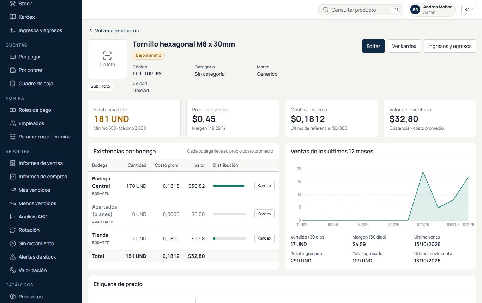Screen dimensions: 482x303
Task: Click the Roles de pago banknote icon
Action: [13, 110]
